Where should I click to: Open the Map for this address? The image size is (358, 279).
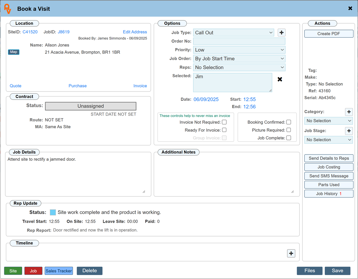pyautogui.click(x=14, y=52)
